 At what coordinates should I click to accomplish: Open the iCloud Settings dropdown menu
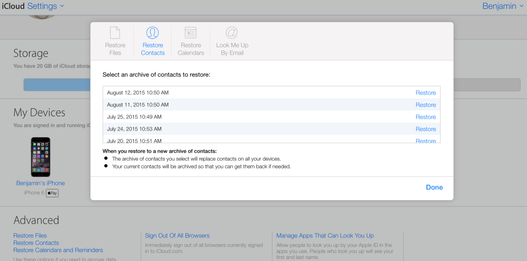[x=45, y=6]
